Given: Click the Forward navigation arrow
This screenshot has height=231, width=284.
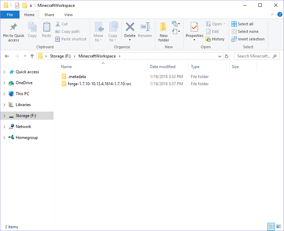Looking at the screenshot, I should click(x=17, y=56).
